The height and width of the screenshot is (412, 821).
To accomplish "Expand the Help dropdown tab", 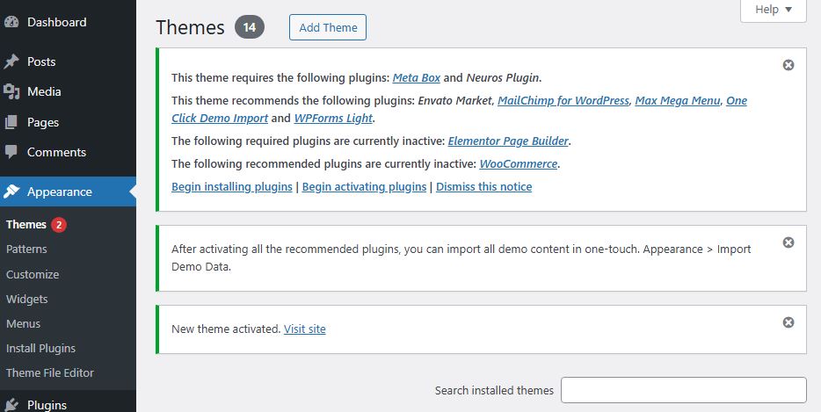I will point(774,10).
